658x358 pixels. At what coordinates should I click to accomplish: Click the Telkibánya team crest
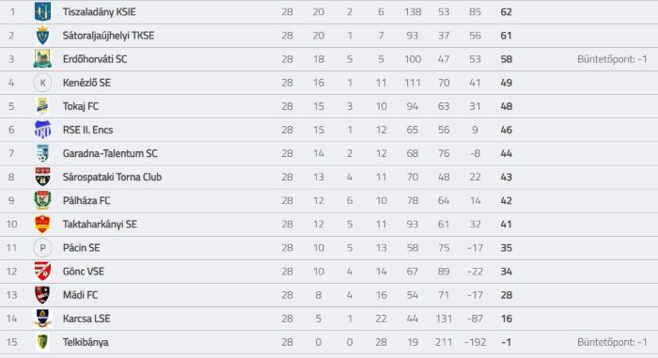click(x=42, y=342)
